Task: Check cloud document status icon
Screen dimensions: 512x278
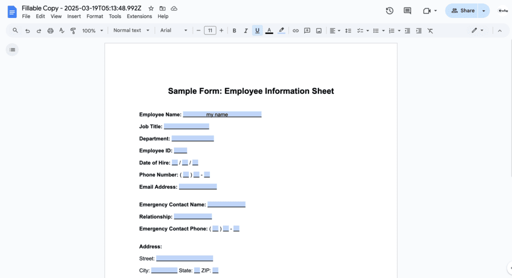Action: [174, 8]
